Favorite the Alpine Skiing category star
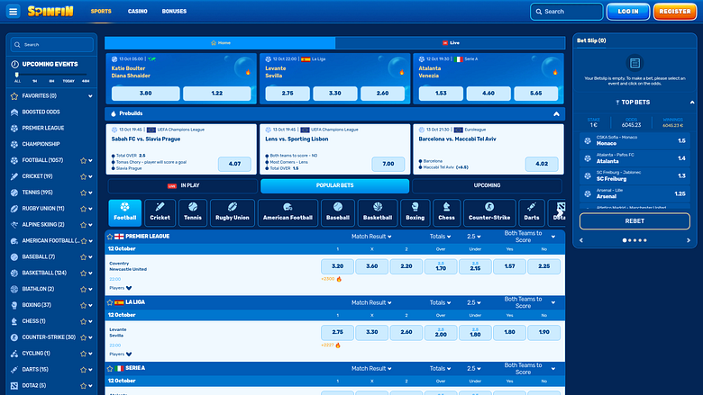The width and height of the screenshot is (703, 395). tap(84, 225)
